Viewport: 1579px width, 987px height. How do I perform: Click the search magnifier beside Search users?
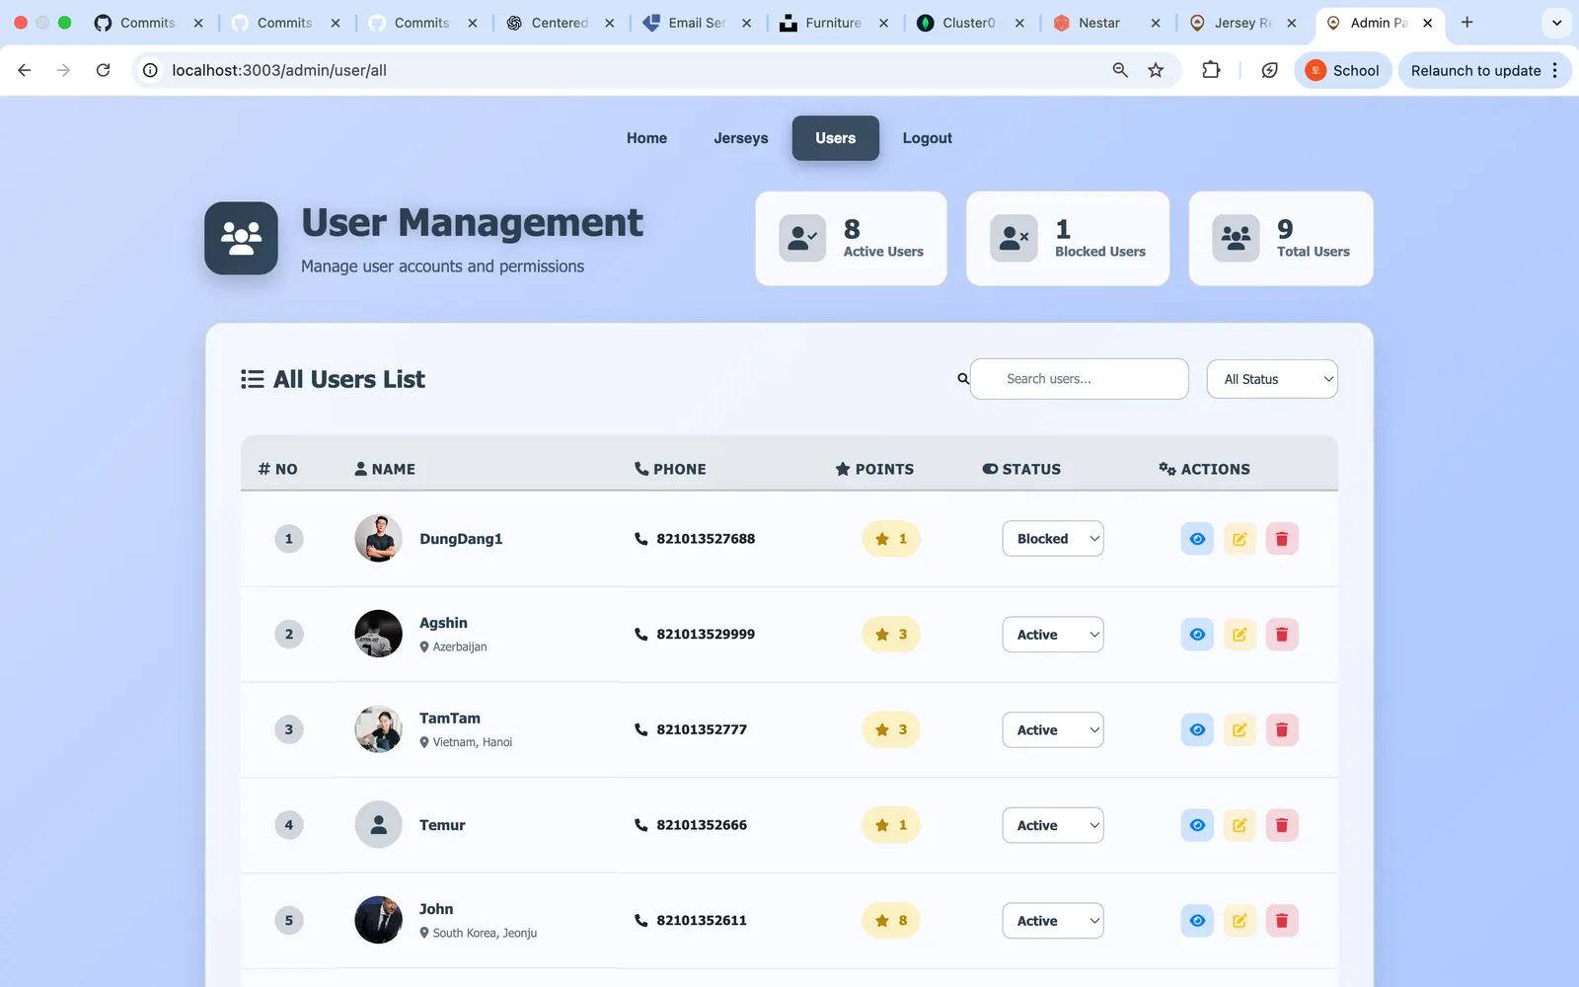pyautogui.click(x=963, y=379)
